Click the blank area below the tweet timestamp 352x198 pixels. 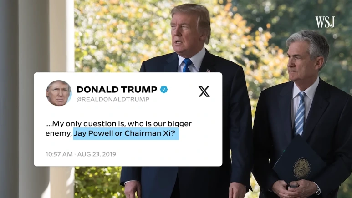pos(128,162)
